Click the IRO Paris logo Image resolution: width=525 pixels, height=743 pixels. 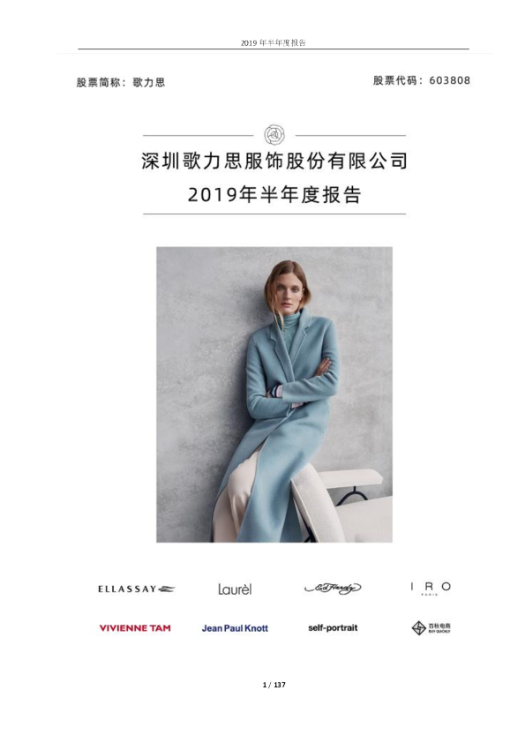(x=431, y=588)
